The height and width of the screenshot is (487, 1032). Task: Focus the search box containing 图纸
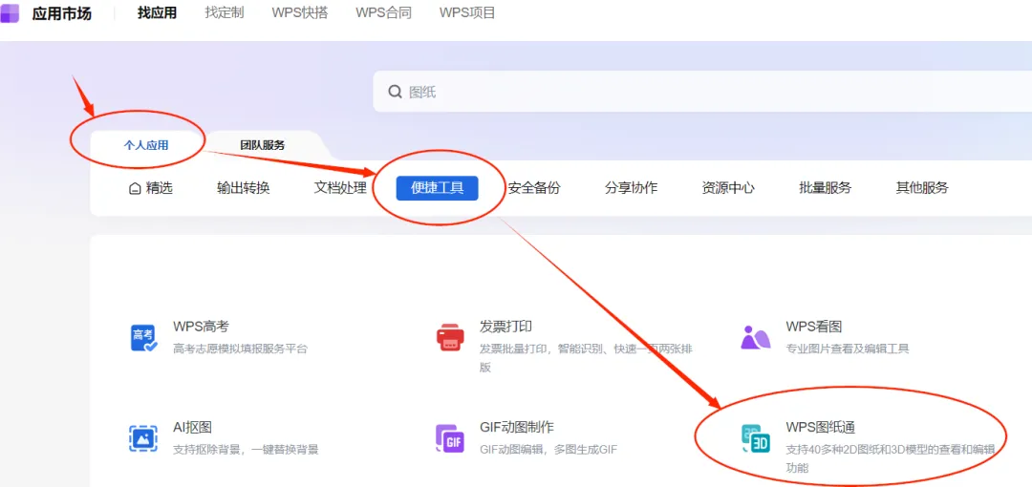(x=702, y=92)
